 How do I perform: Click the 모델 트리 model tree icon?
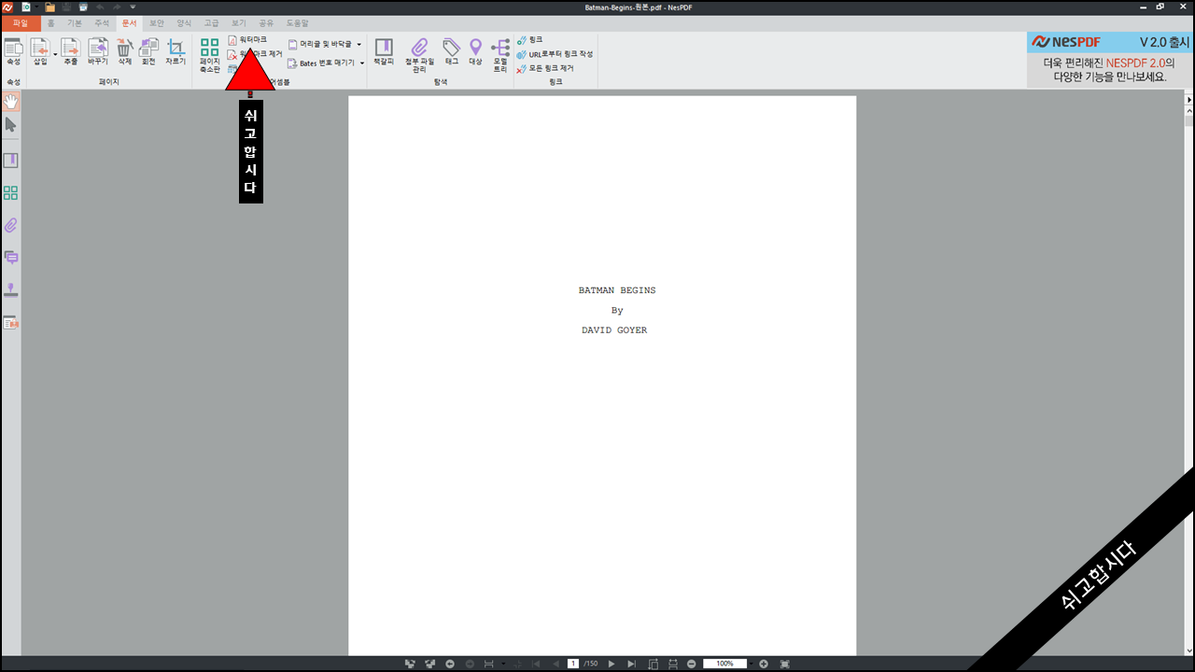pos(500,55)
